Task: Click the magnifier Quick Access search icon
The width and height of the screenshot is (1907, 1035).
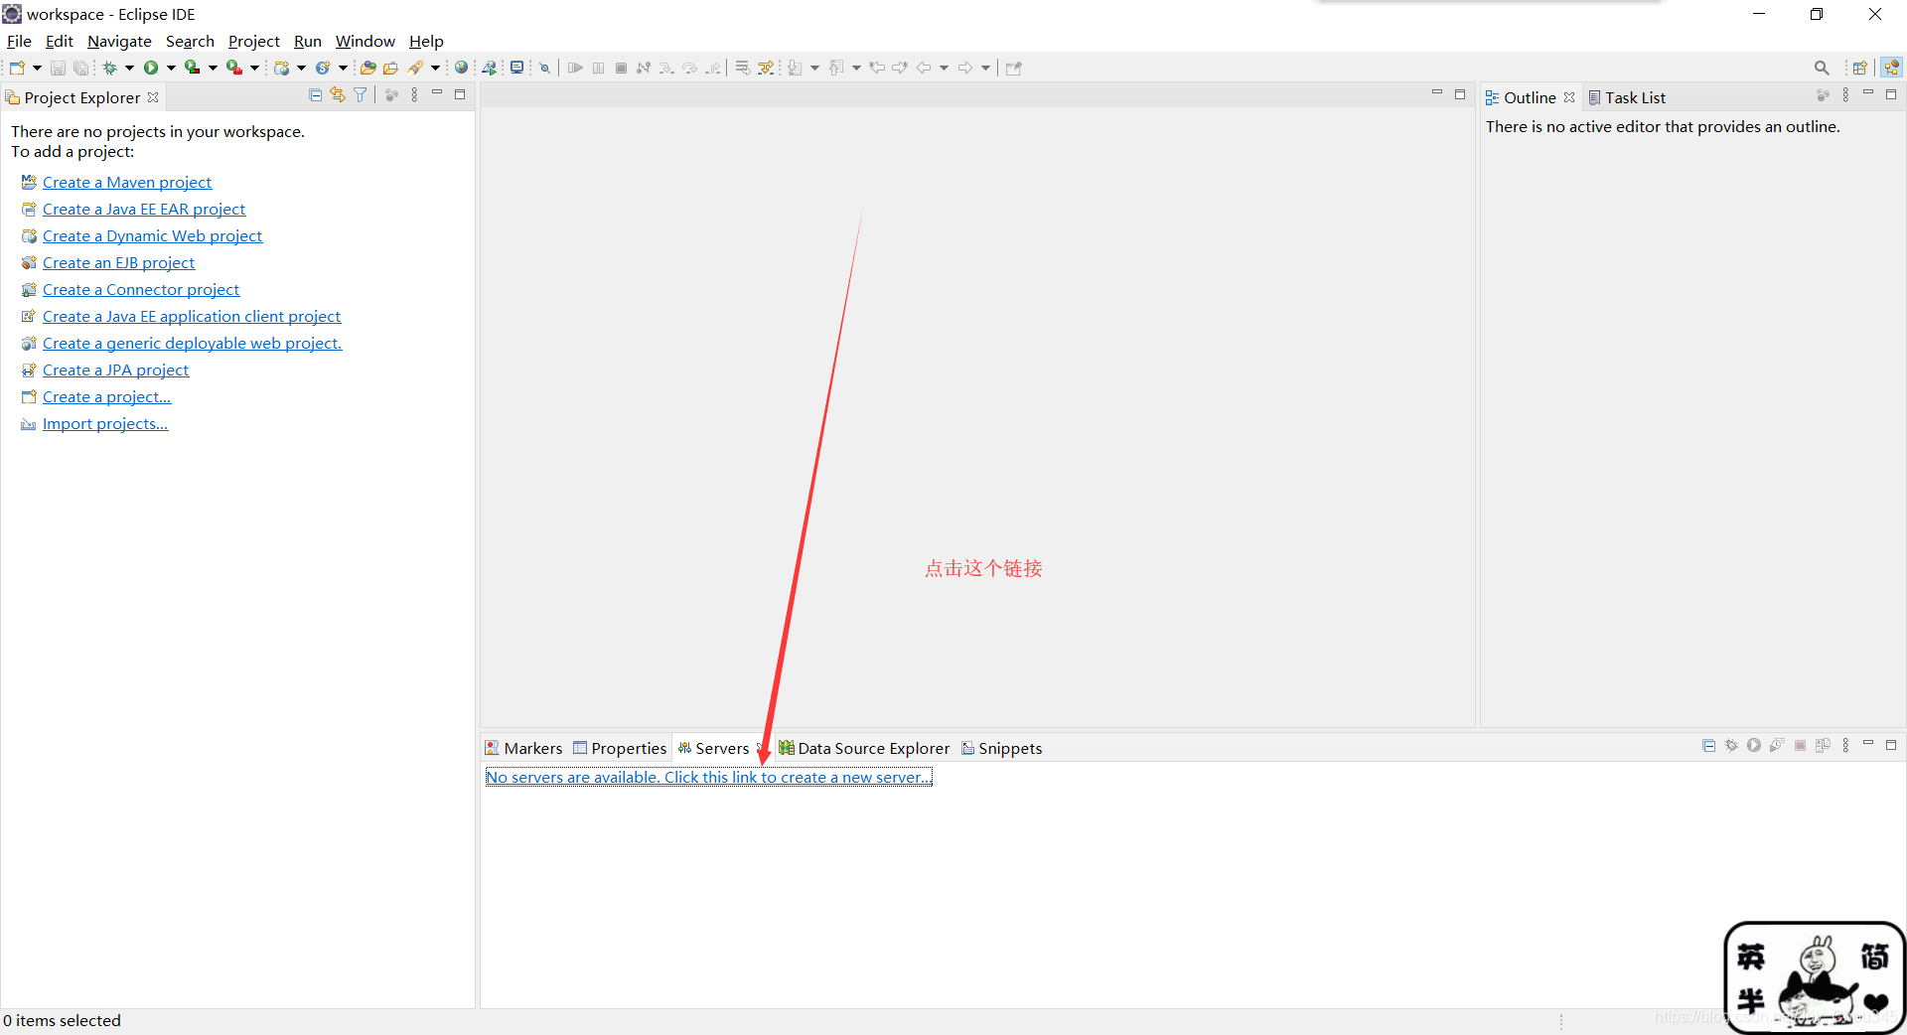Action: click(1822, 68)
